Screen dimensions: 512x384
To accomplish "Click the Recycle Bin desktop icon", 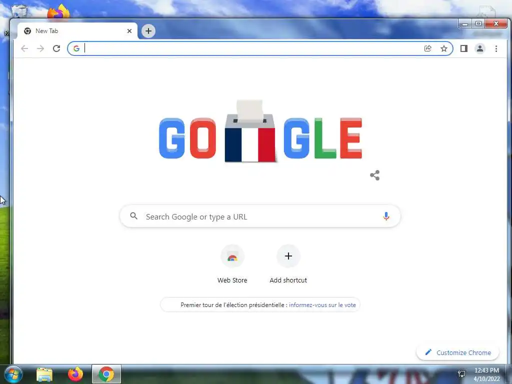I will [19, 11].
